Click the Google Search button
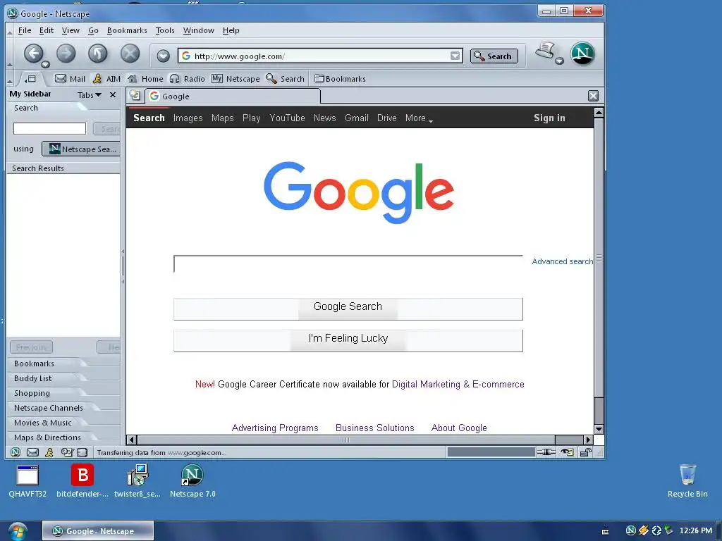The height and width of the screenshot is (541, 722). [348, 309]
